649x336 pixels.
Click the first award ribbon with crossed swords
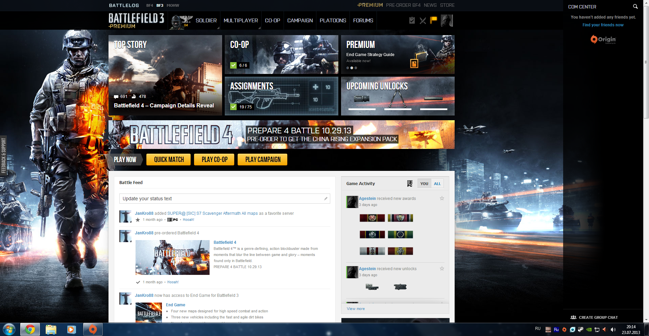pyautogui.click(x=372, y=218)
